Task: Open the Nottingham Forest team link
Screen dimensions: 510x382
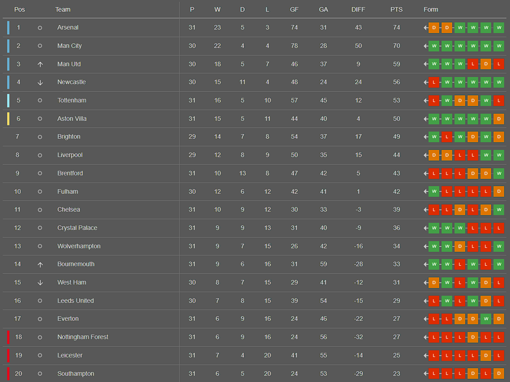Action: pos(83,337)
